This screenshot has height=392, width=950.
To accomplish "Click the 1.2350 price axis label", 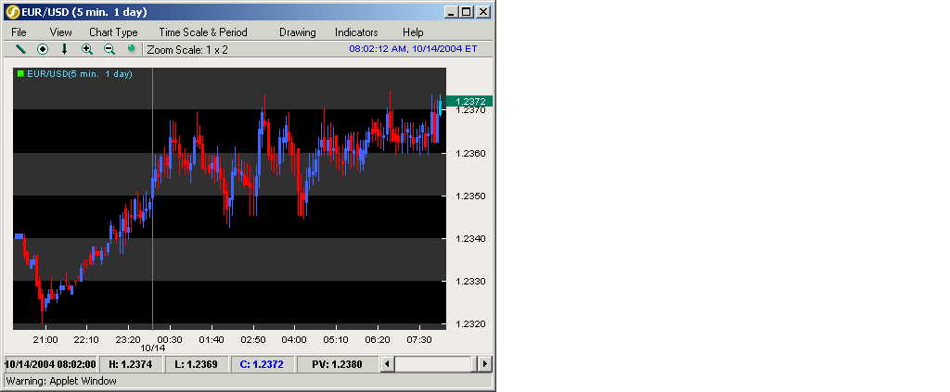I will point(470,196).
